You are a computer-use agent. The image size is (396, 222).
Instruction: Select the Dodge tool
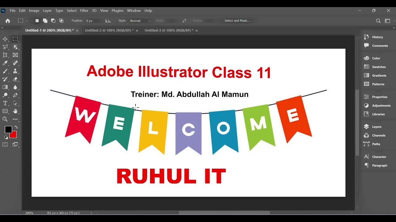(x=5, y=95)
